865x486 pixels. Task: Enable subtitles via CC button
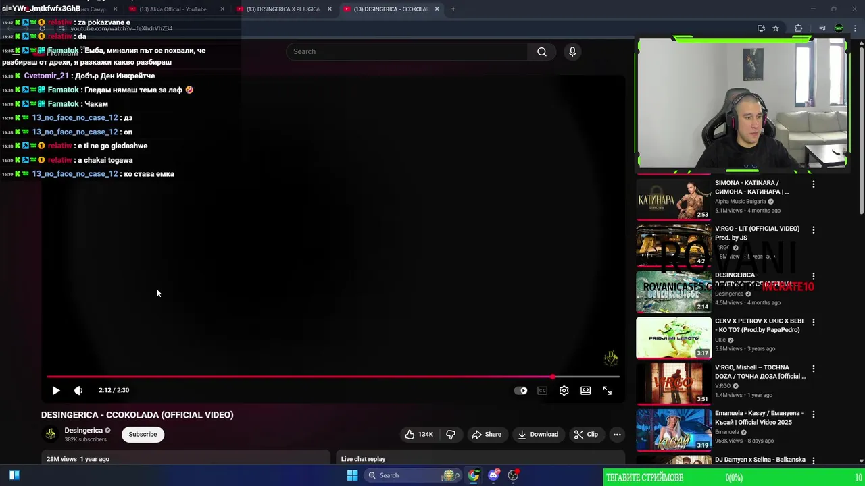[542, 390]
